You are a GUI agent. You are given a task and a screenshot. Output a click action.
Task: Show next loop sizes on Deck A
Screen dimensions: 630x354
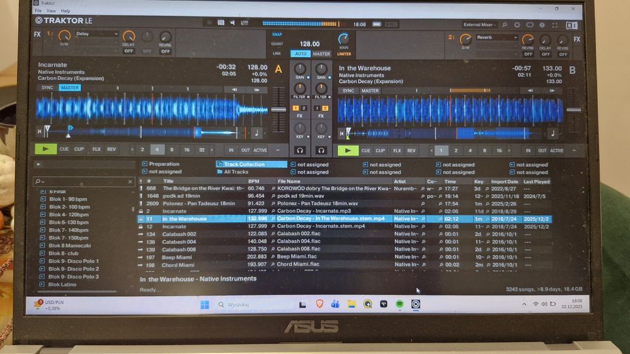click(x=212, y=150)
